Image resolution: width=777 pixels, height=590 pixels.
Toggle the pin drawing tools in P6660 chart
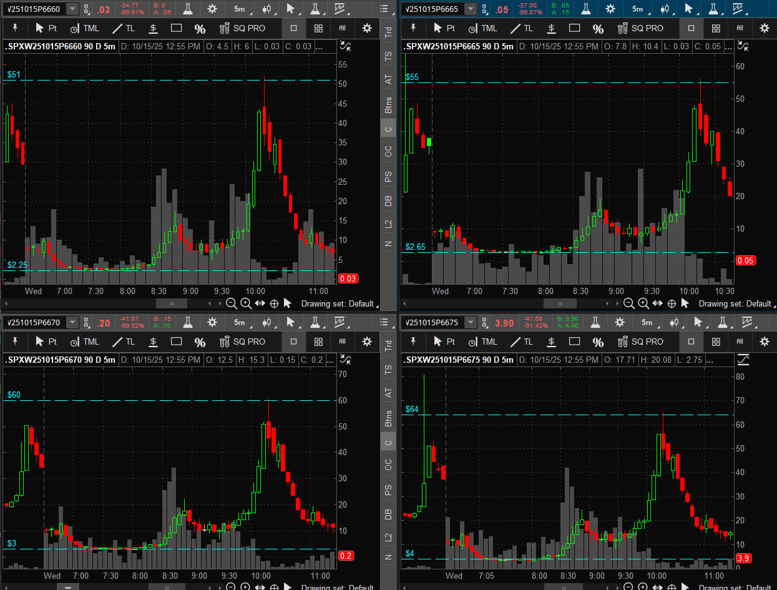[x=15, y=29]
